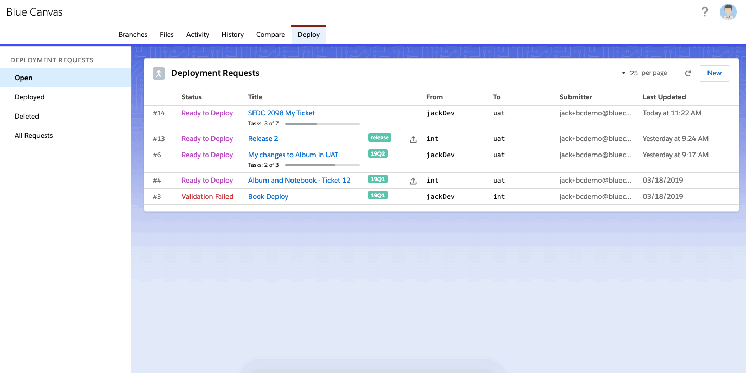Screen dimensions: 746x373
Task: Click the Validation Failed status text
Action: (207, 197)
